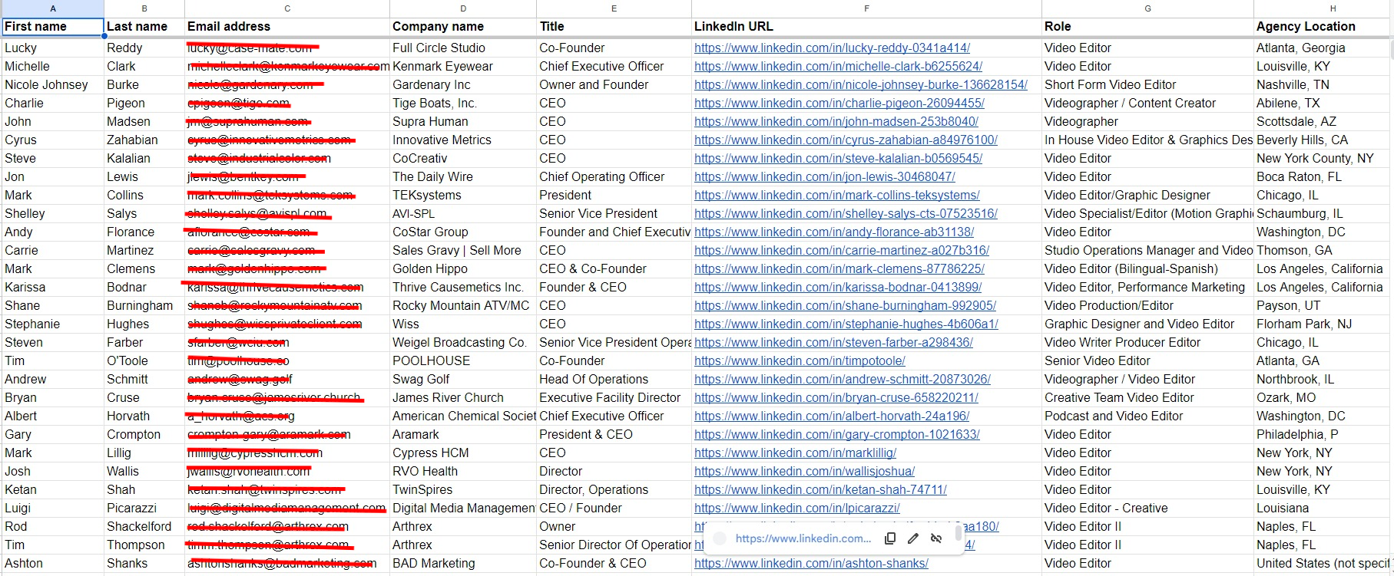
Task: Select the "The Daily Wire" company cell
Action: tap(463, 176)
